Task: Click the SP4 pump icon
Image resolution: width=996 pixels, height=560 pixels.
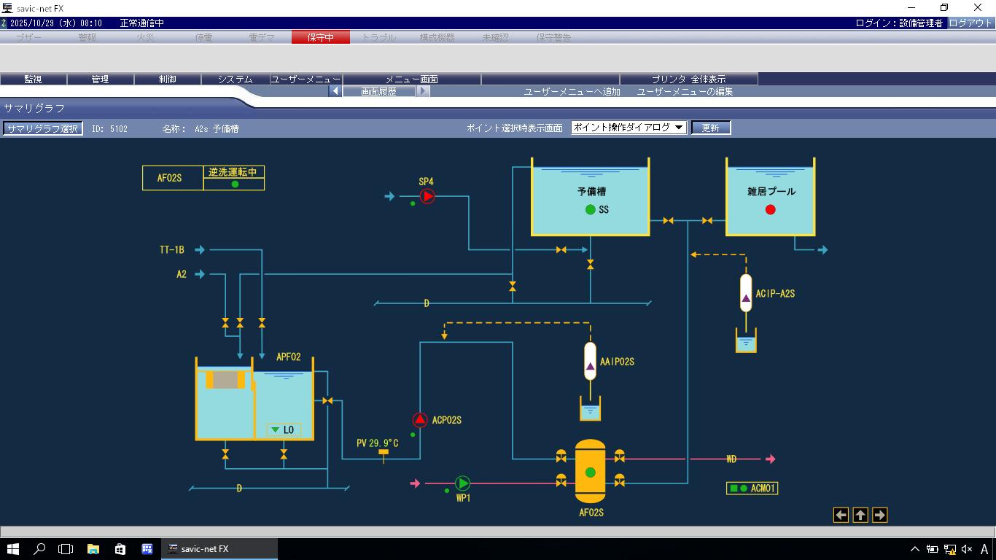Action: click(427, 196)
